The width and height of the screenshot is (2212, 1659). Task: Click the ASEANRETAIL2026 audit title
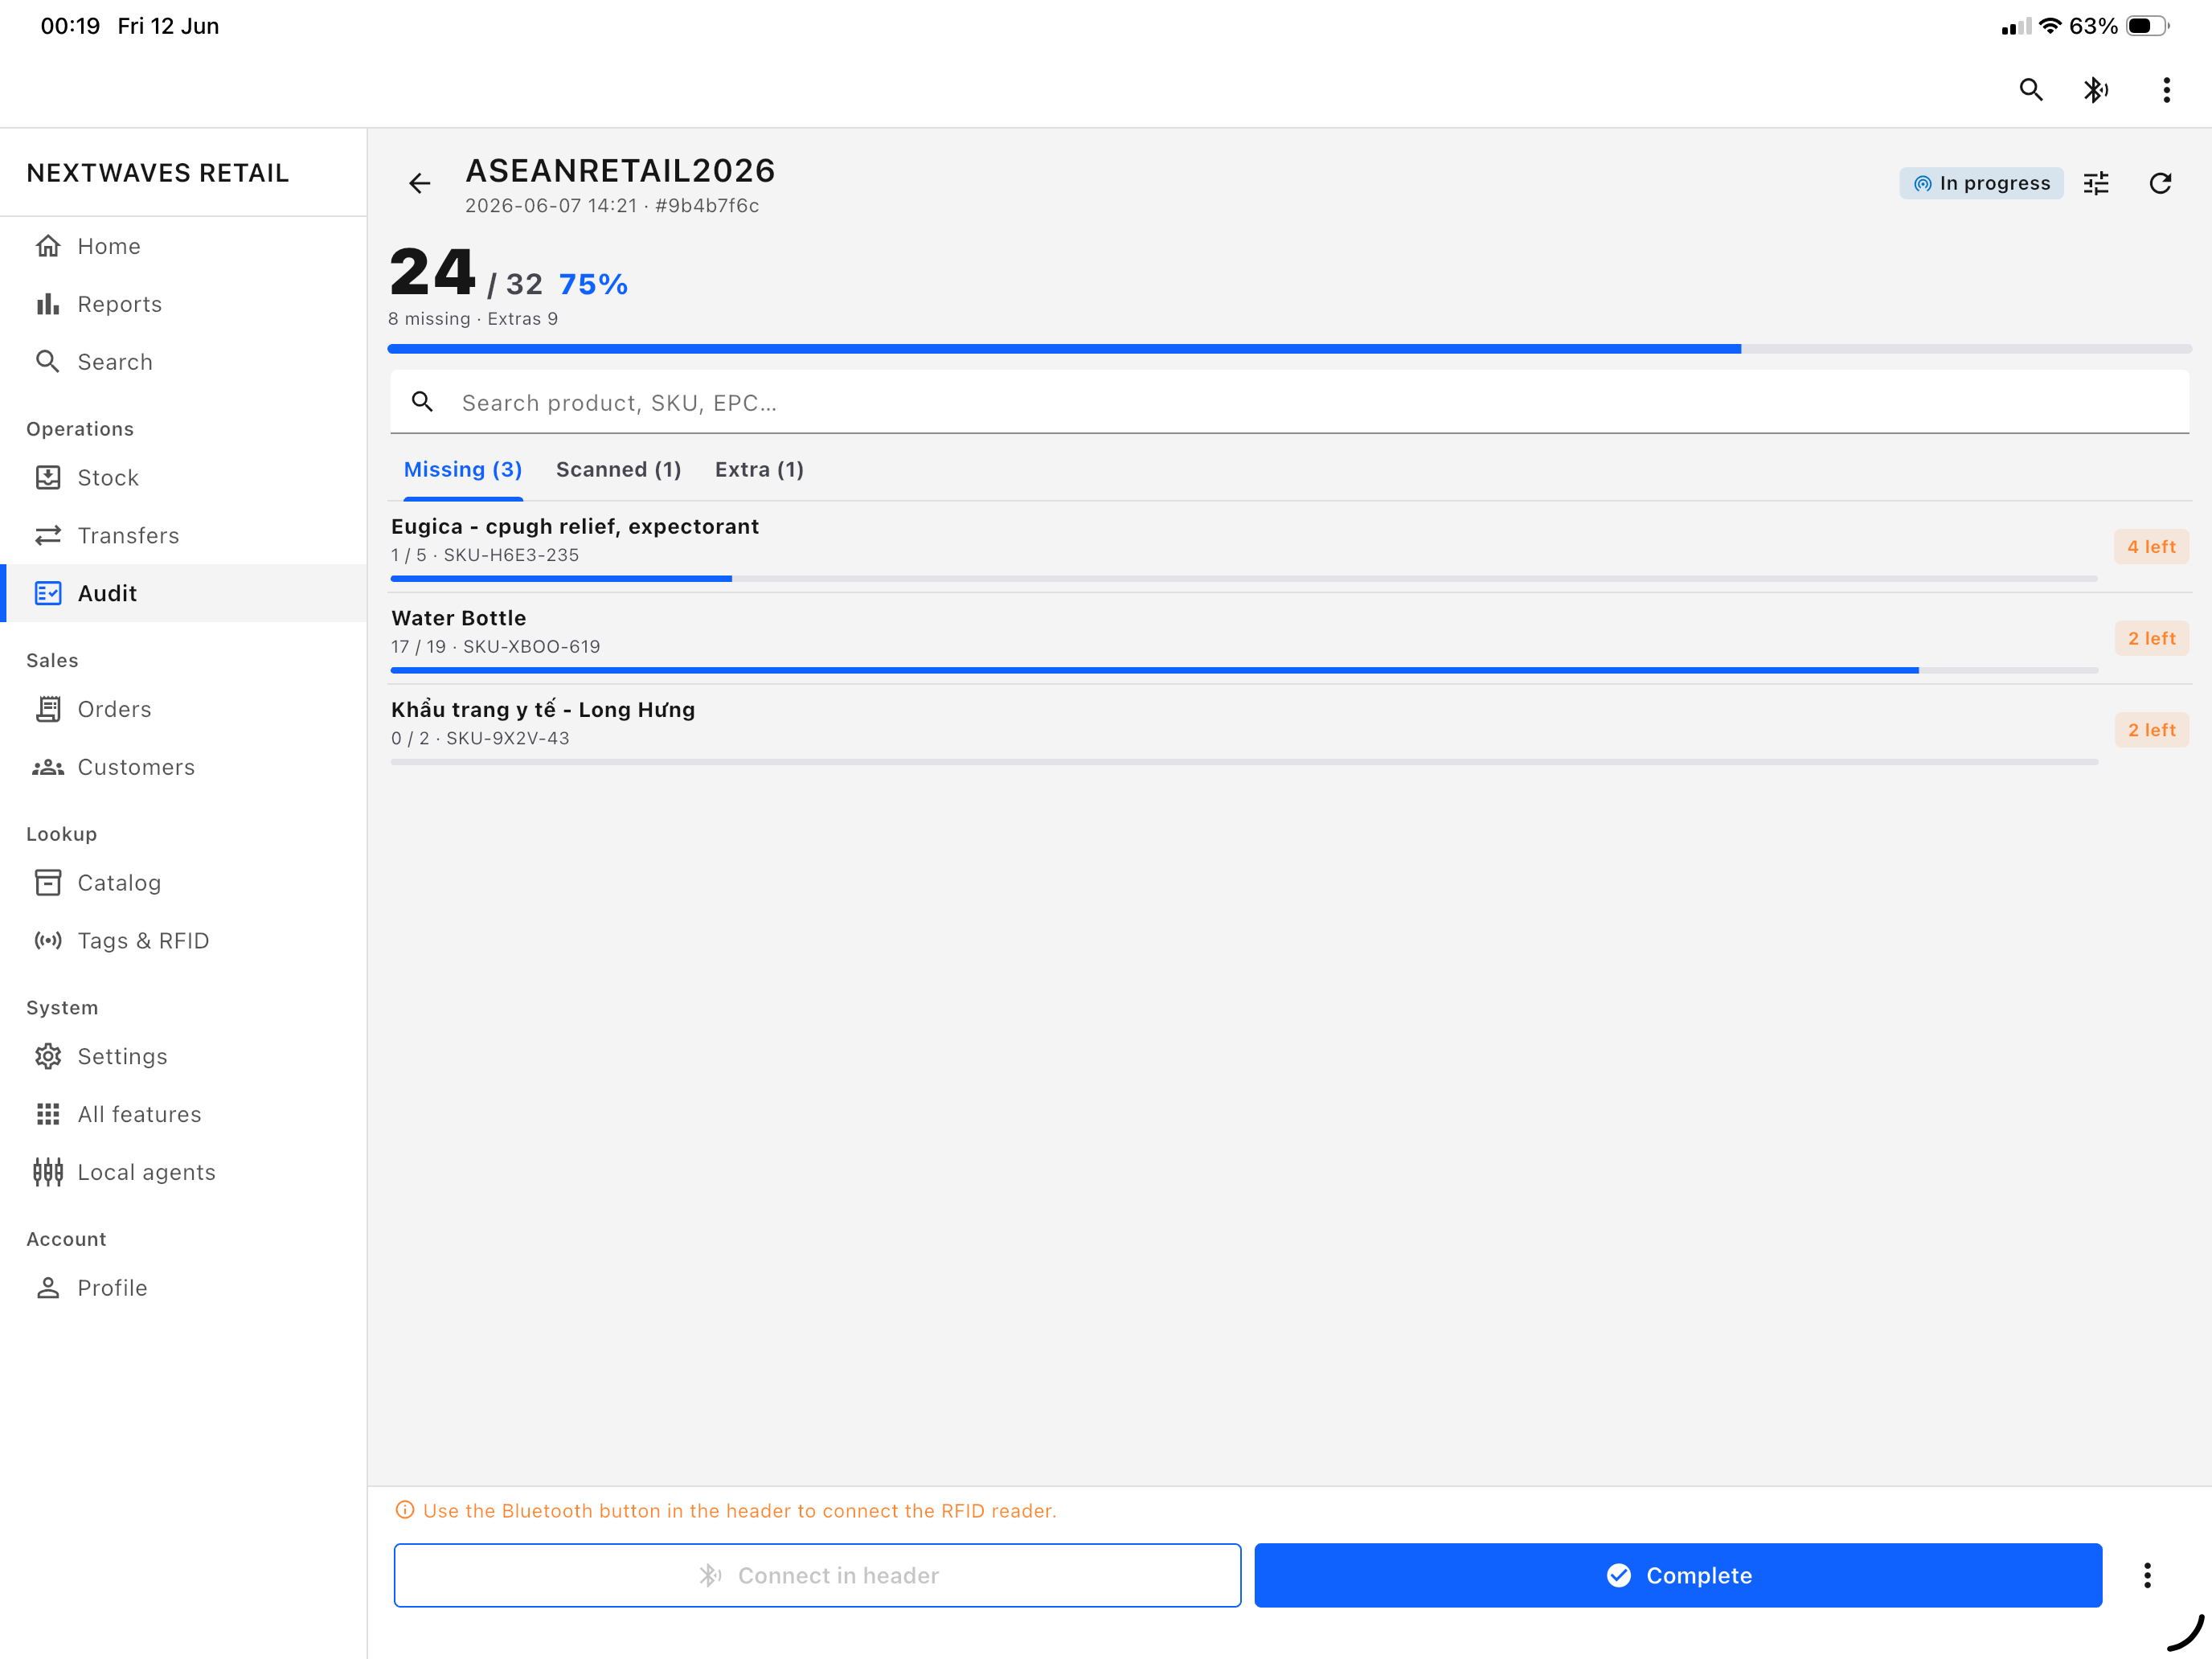point(620,171)
